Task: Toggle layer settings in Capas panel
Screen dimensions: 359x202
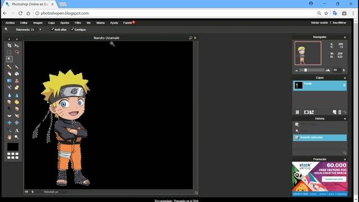Action: (297, 112)
